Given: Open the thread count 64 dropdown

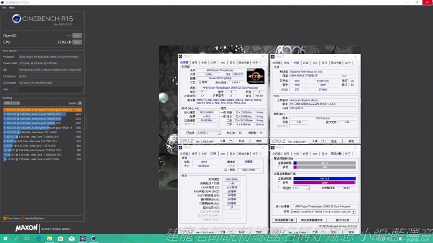Looking at the screenshot, I should [301, 188].
